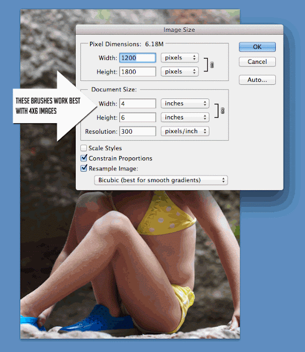Open the document Width inches dropdown
The width and height of the screenshot is (305, 352).
(x=185, y=103)
